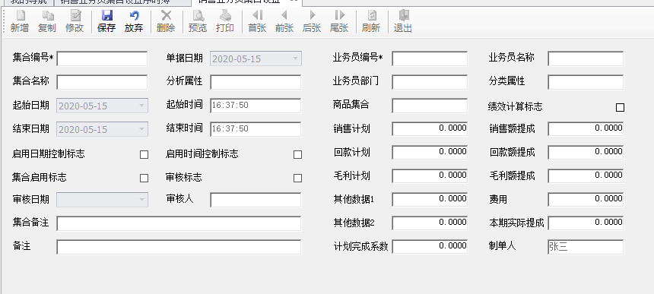Open 预览 (Preview) from toolbar
The image size is (654, 294).
(198, 22)
